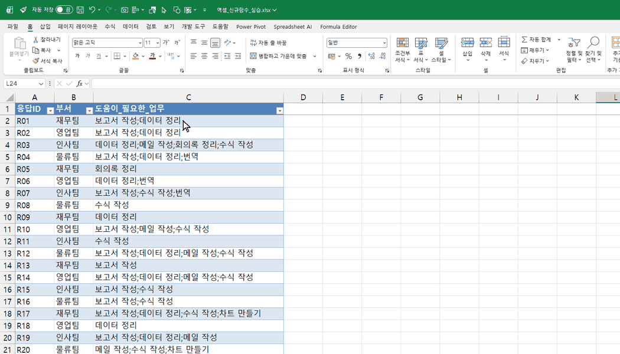The height and width of the screenshot is (354, 620).
Task: Click the 삭제 delete cells icon
Action: click(485, 42)
